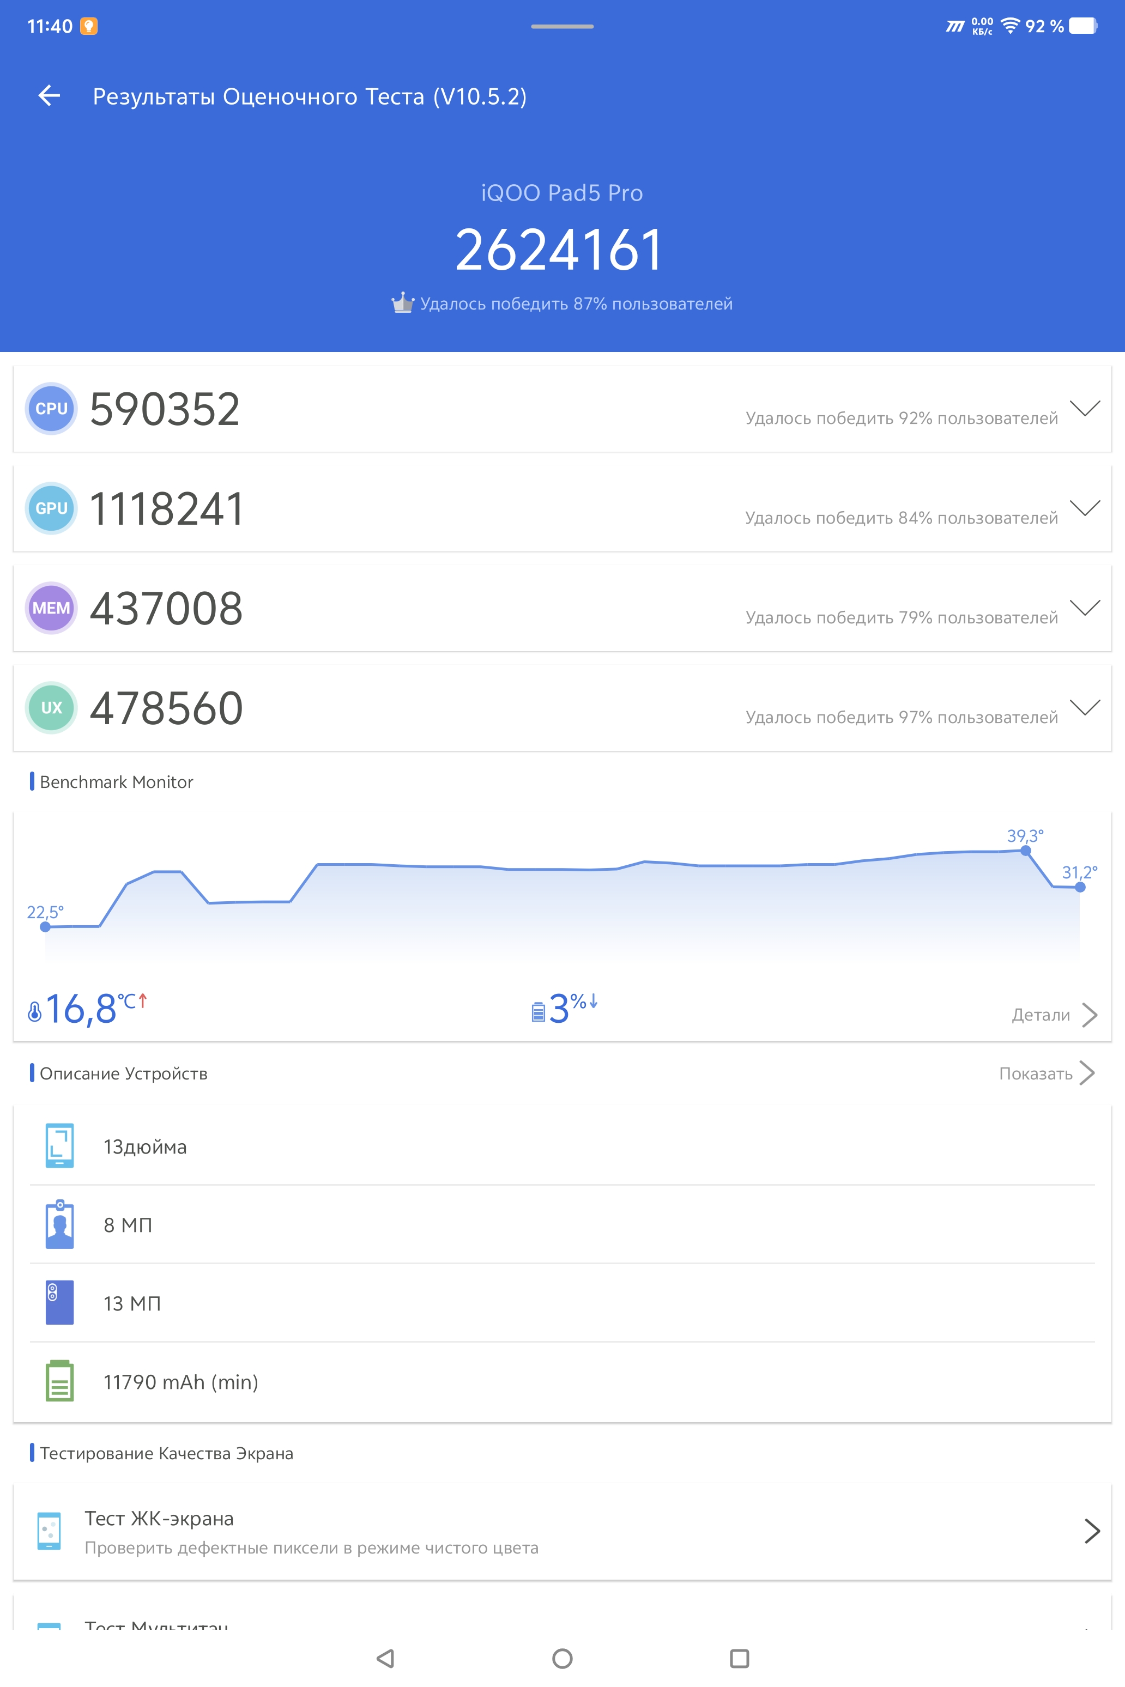Tap the crown ranking icon

point(402,302)
